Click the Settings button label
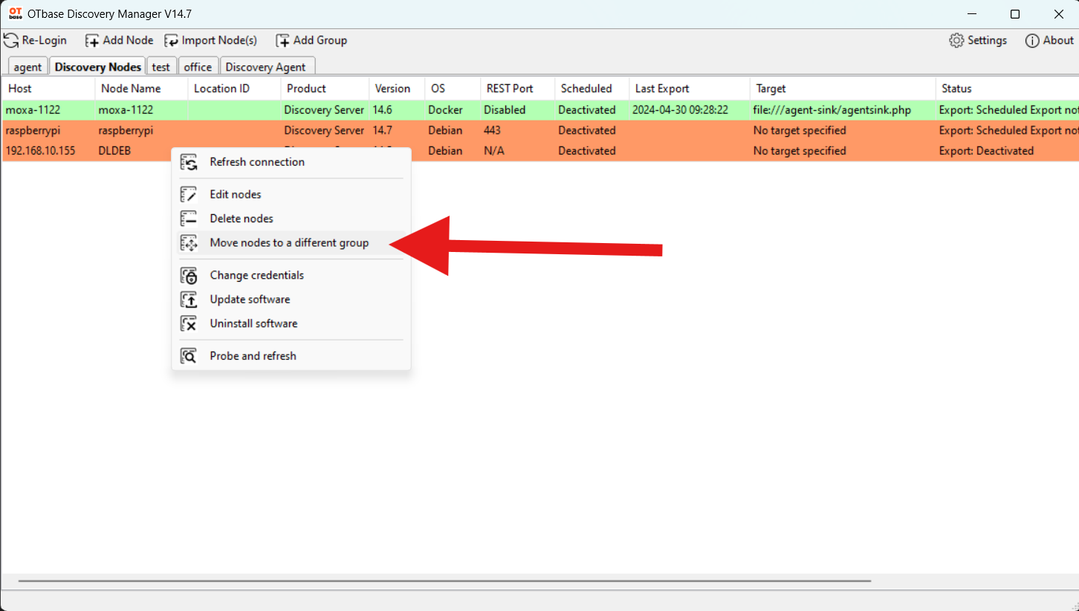This screenshot has width=1079, height=611. [988, 40]
